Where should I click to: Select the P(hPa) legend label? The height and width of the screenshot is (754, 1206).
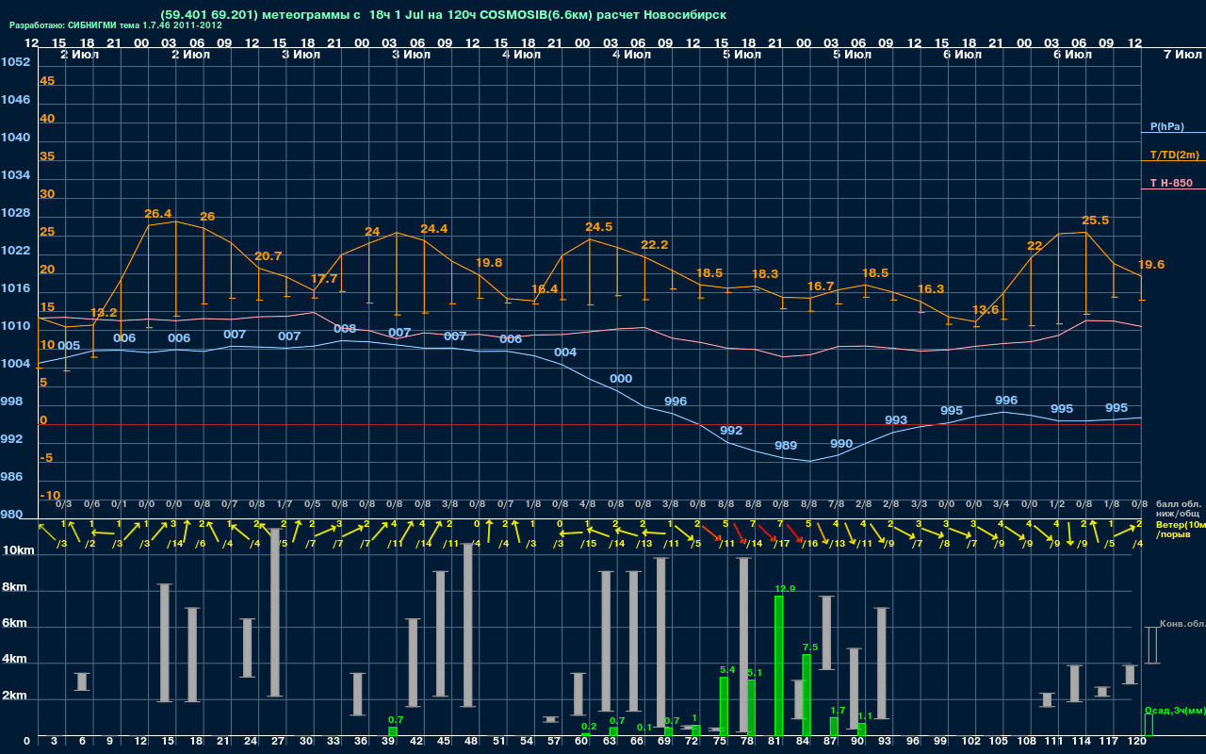tap(1166, 126)
